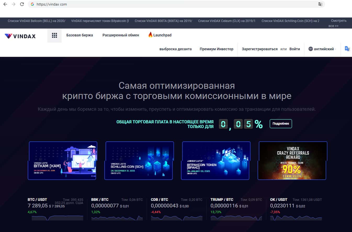Click the Launchpad flame icon

(x=150, y=35)
